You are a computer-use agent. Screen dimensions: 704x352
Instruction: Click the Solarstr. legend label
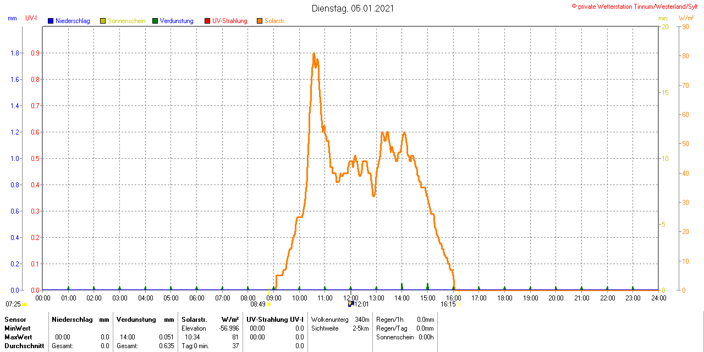point(275,21)
